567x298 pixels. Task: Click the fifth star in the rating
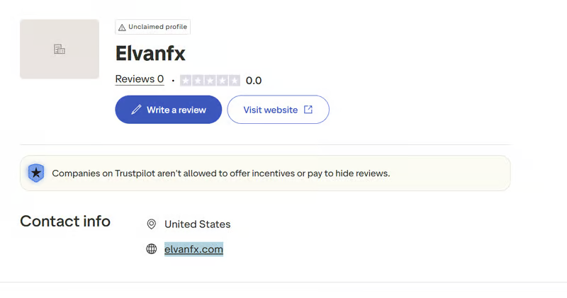[x=234, y=81]
